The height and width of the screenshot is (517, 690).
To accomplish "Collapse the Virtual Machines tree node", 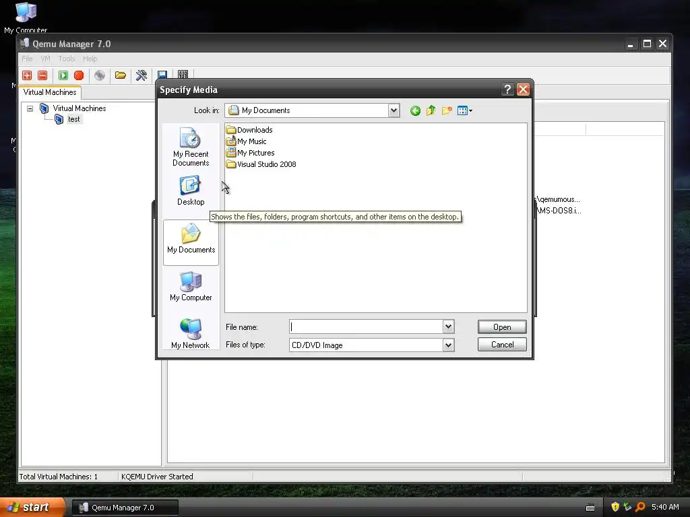I will click(x=30, y=108).
